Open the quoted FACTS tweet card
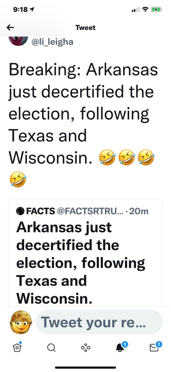Screen dimensions: 171x372 tap(85, 256)
